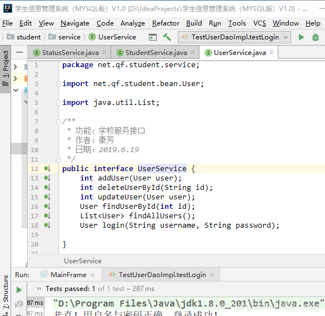Expand the first collapsed project tree node

[16, 67]
